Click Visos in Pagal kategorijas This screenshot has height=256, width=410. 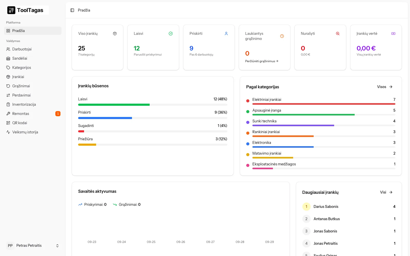click(x=385, y=87)
